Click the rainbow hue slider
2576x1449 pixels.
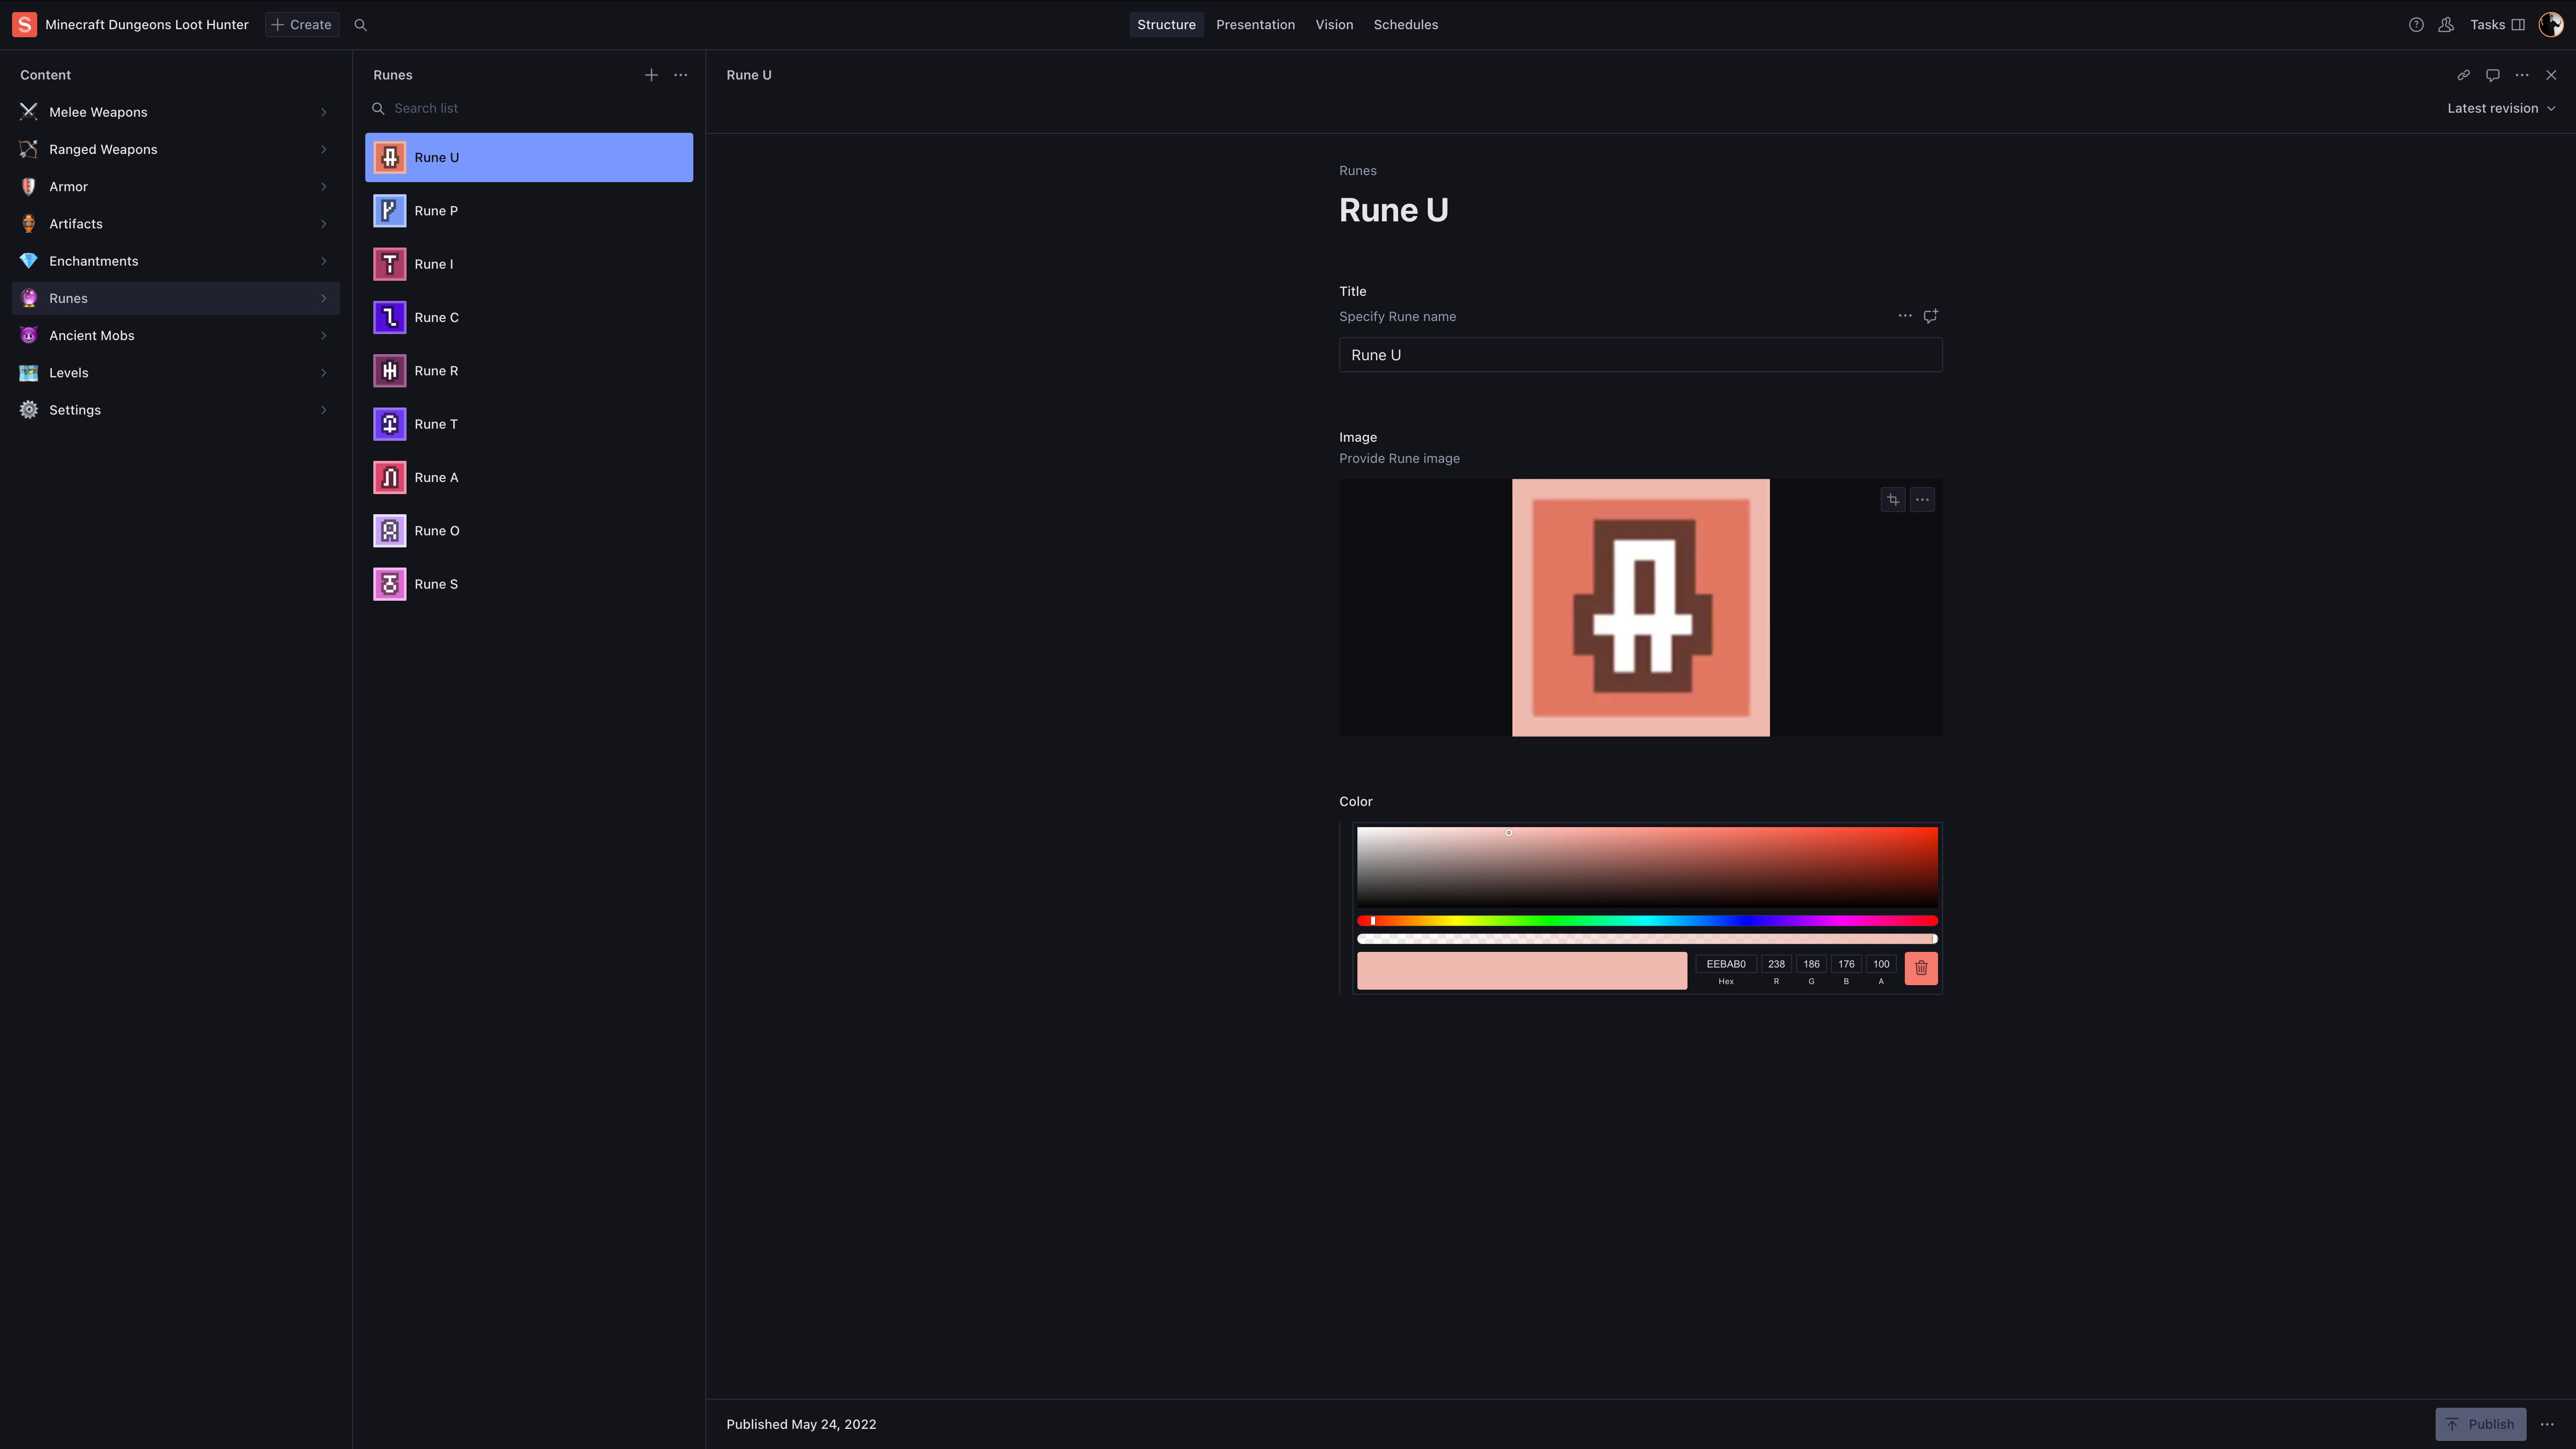click(1647, 920)
